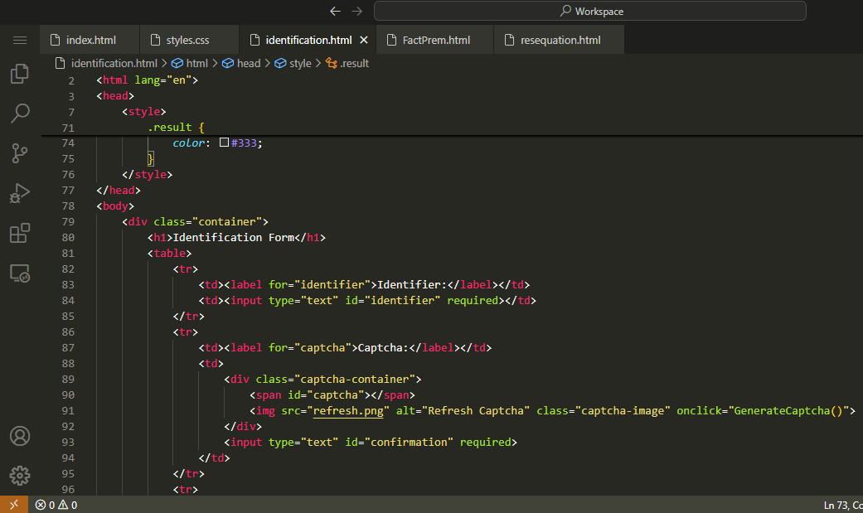Open the Explorer view in activity bar
The image size is (863, 513).
point(20,75)
